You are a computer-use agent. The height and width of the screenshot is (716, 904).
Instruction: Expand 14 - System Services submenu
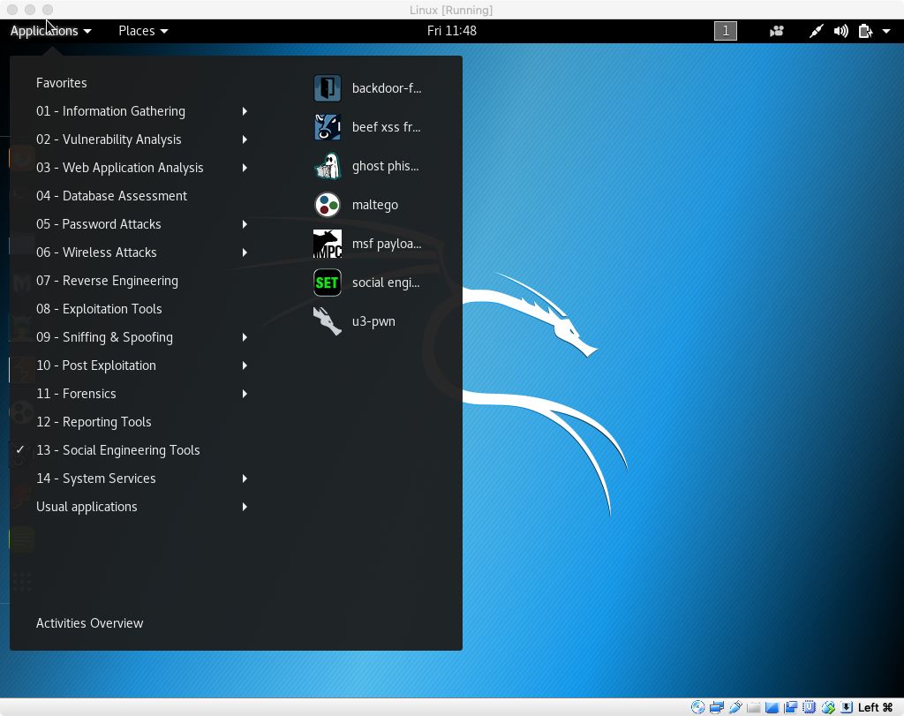coord(141,479)
